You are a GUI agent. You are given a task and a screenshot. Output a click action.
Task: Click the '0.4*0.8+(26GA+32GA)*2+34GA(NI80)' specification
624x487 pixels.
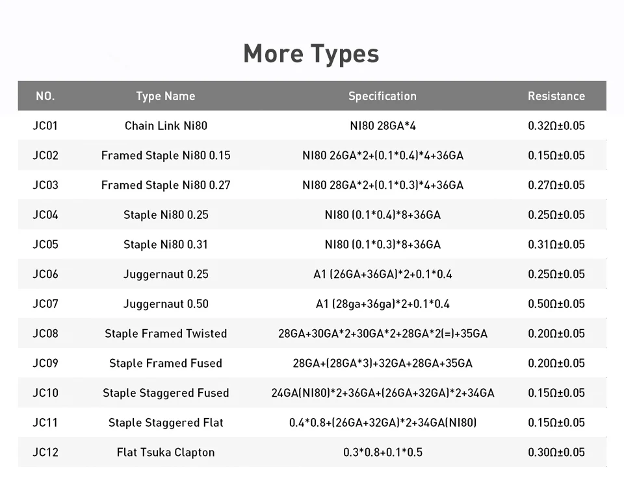coord(383,423)
